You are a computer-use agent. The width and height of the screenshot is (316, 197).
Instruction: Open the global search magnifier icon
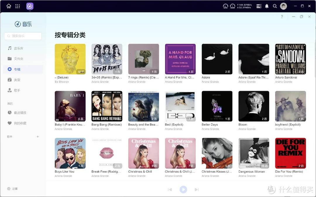pos(275,6)
